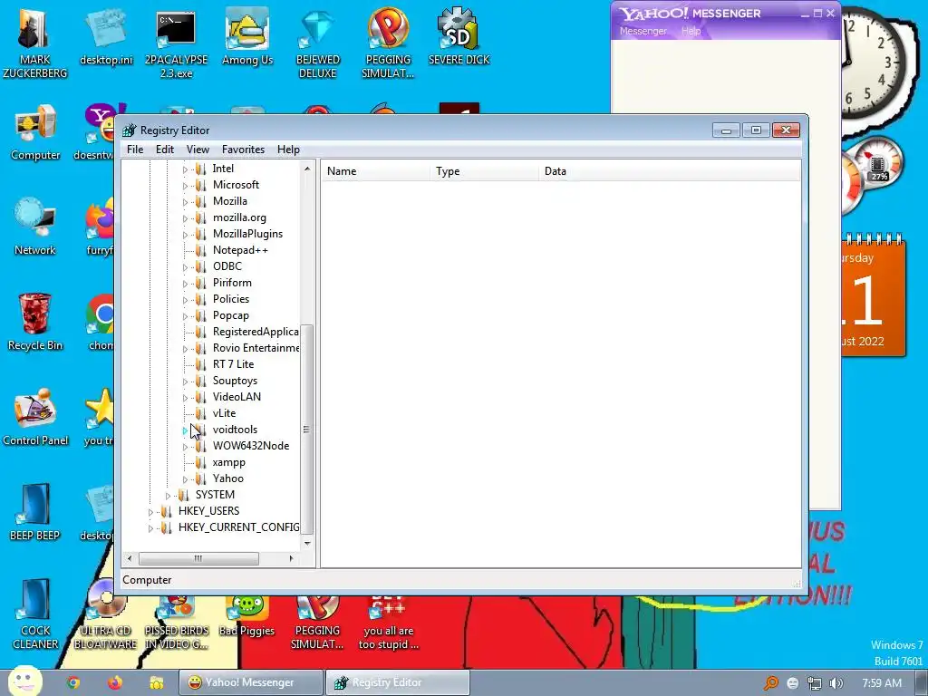Expand the Intel registry key

tap(185, 169)
